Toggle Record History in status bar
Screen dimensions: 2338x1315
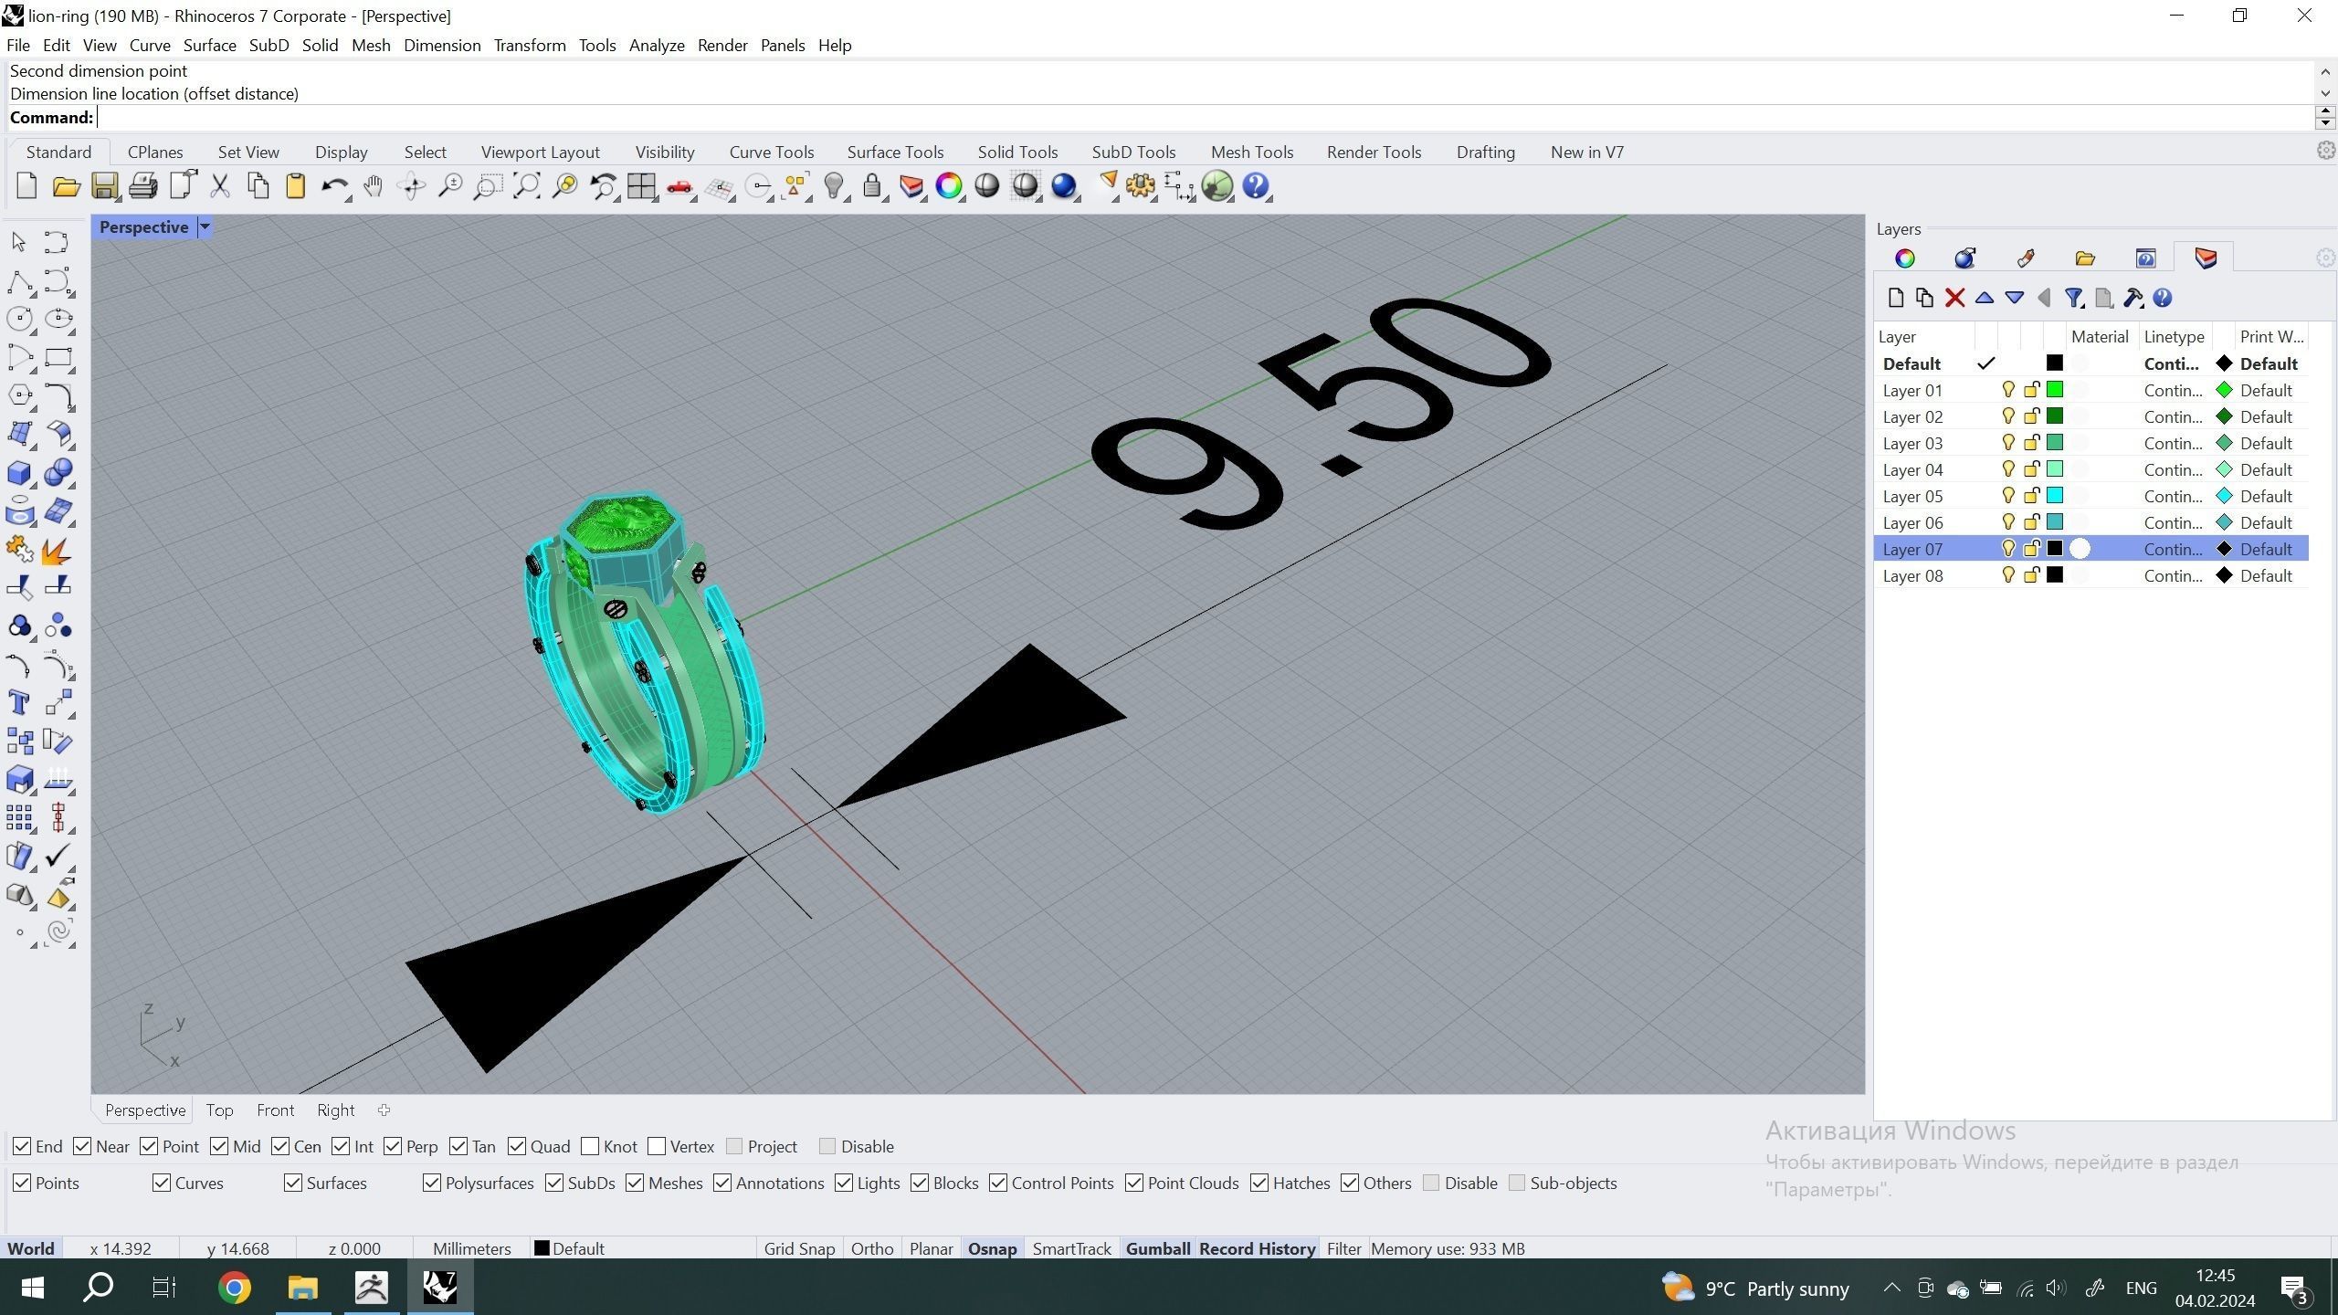1257,1248
